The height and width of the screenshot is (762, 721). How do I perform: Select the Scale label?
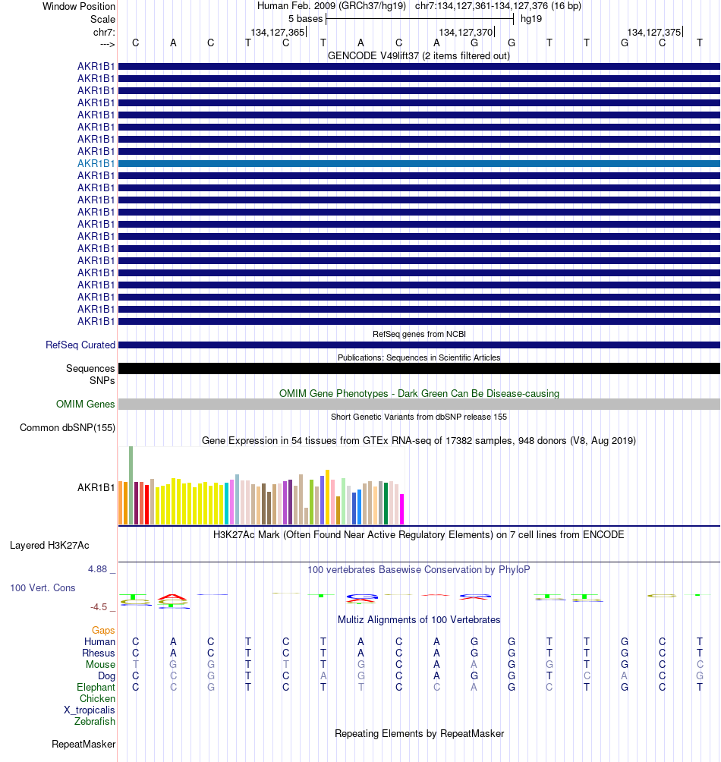click(x=102, y=20)
